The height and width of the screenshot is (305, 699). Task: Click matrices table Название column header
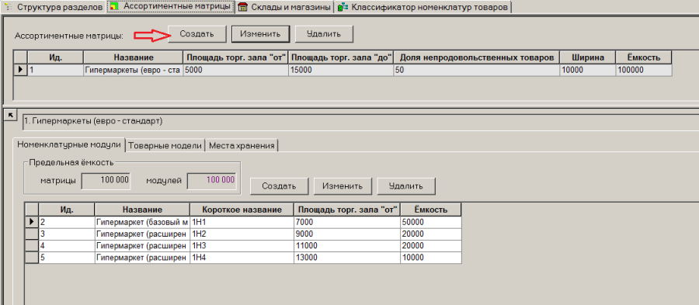coord(134,57)
